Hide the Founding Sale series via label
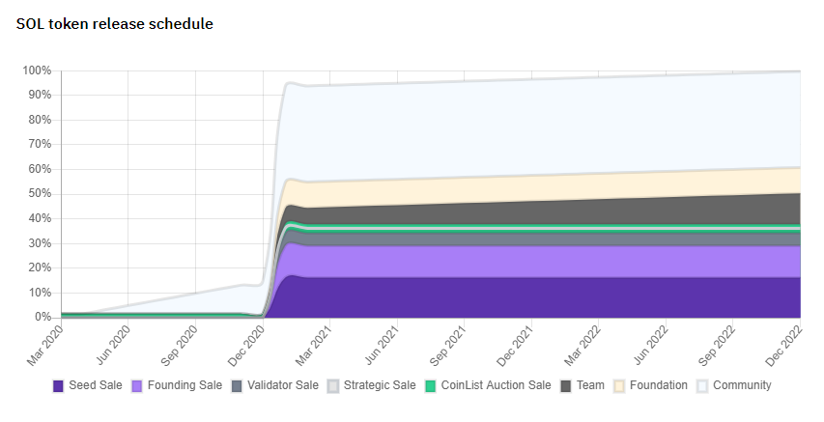This screenshot has height=422, width=824. 185,385
